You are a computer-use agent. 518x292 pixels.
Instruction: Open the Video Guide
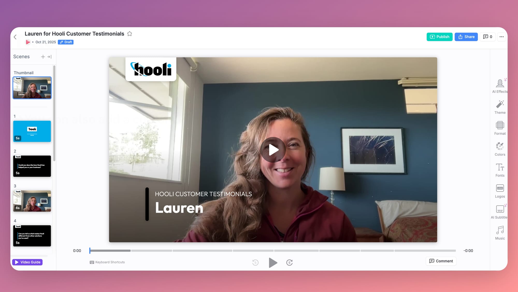(27, 262)
